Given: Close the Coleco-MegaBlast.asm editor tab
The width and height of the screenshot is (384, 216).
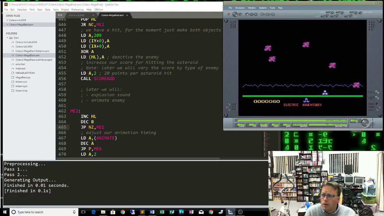Looking at the screenshot, I should click(x=127, y=15).
